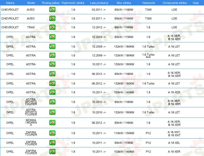
Task: Select the OPEL cell in the MOKKA row
Action: click(x=10, y=123)
